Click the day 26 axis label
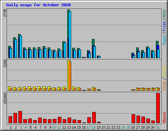This screenshot has width=168, height=131. pyautogui.click(x=133, y=127)
